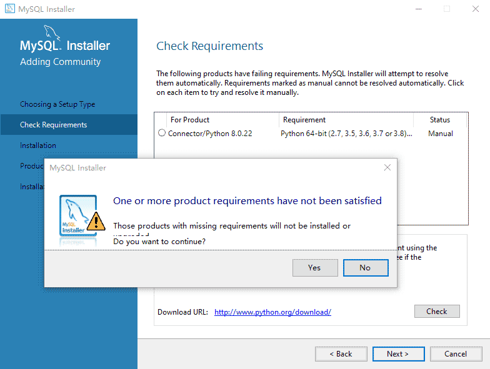Viewport: 490px width, 369px height.
Task: Click the MySQL Installer title bar icon
Action: point(10,9)
